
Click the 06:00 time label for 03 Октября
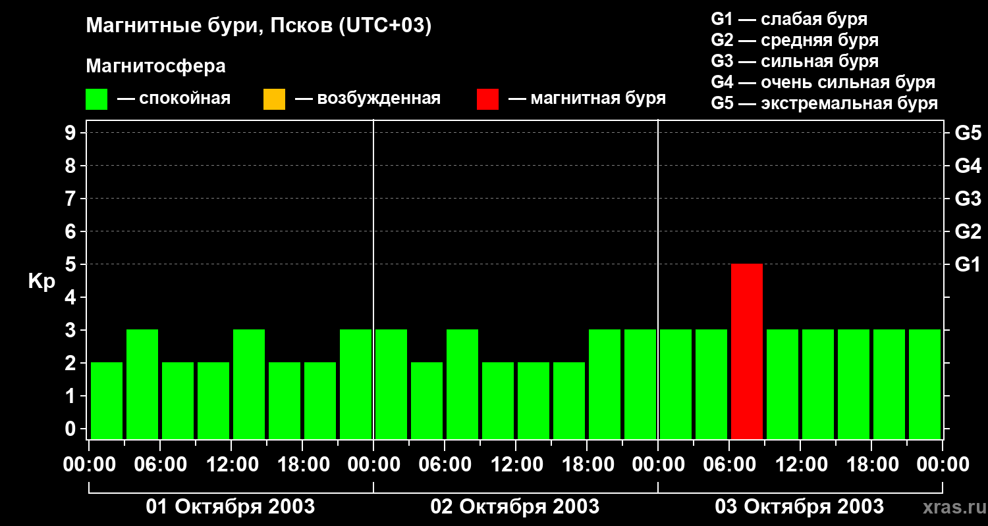click(728, 465)
